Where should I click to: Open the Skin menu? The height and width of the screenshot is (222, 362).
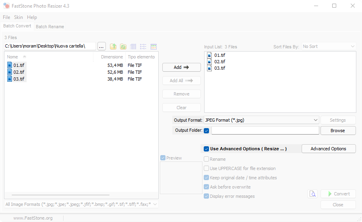coord(18,17)
